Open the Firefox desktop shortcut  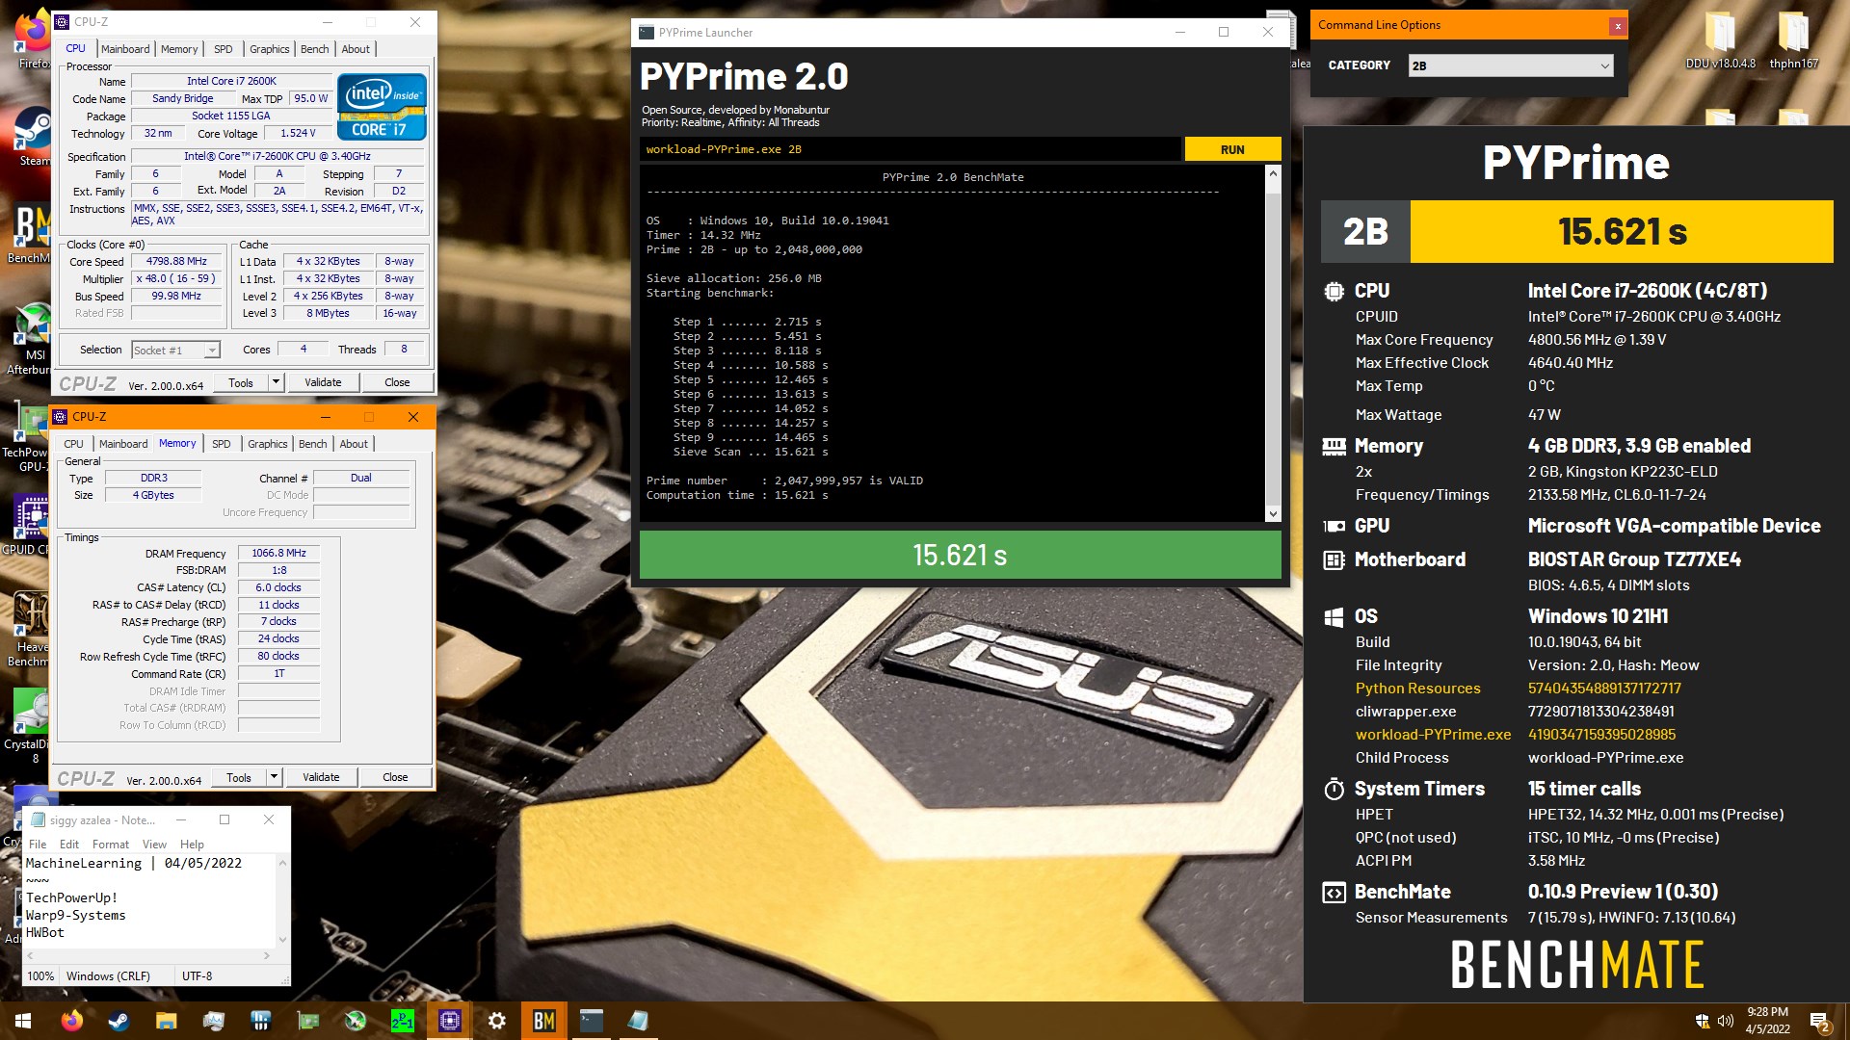[x=33, y=39]
